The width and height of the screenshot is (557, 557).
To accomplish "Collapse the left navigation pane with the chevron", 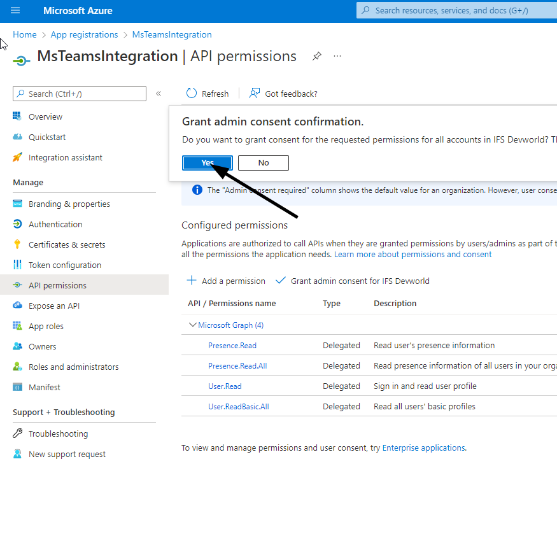I will pos(159,93).
